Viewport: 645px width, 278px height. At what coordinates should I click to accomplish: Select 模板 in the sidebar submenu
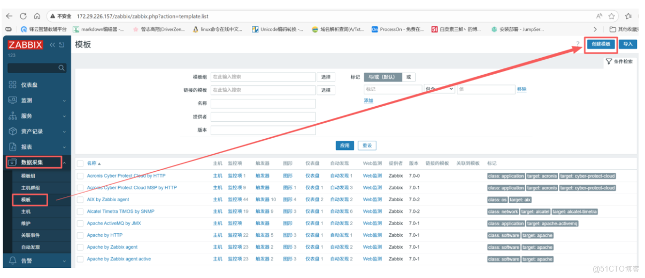coord(26,200)
